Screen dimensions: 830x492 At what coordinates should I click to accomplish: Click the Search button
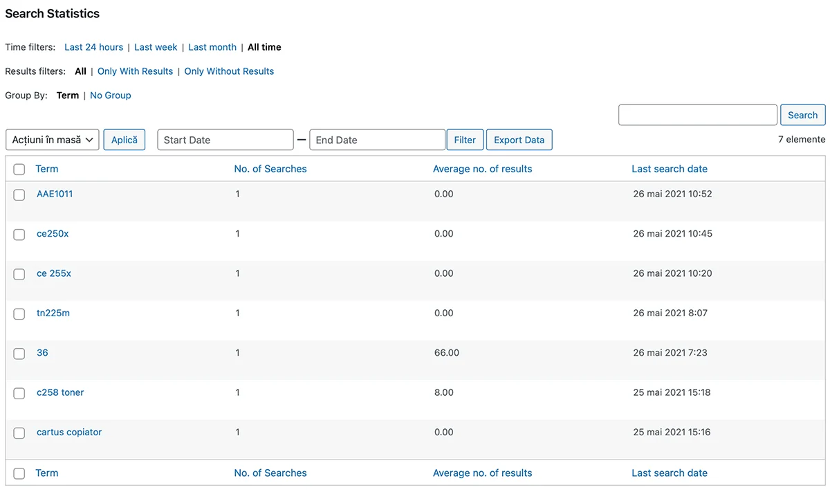click(x=803, y=115)
